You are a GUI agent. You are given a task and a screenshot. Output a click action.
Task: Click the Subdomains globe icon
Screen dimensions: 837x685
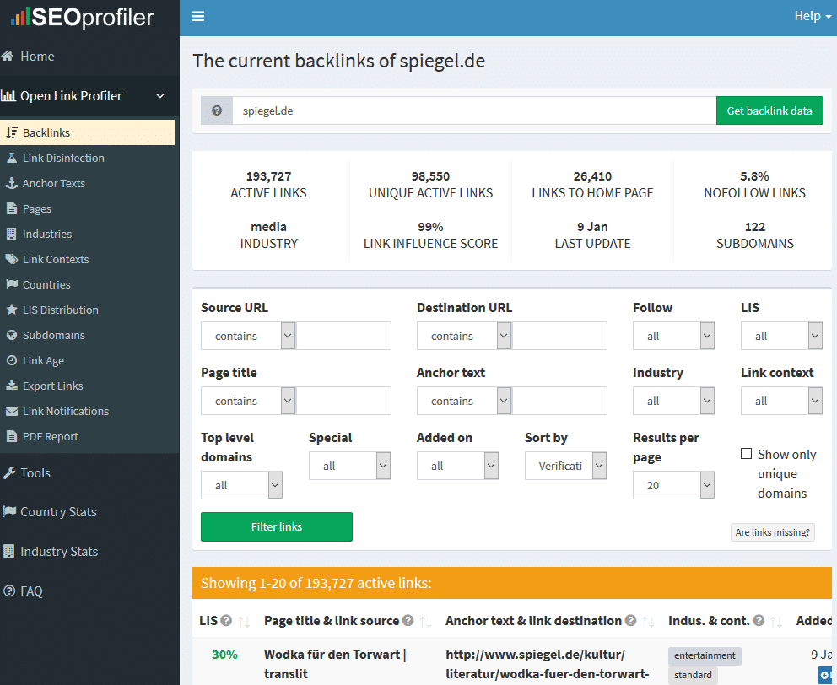[x=12, y=335]
